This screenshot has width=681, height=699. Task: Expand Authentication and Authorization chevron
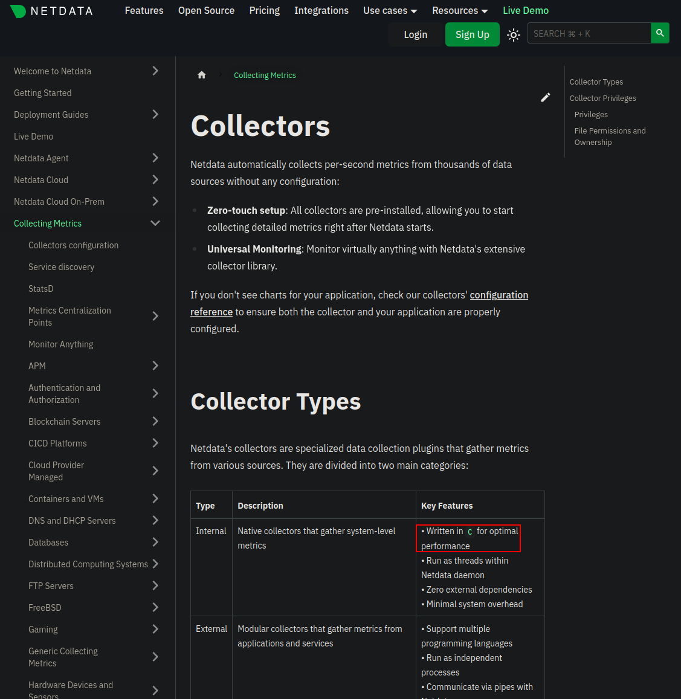(x=155, y=394)
